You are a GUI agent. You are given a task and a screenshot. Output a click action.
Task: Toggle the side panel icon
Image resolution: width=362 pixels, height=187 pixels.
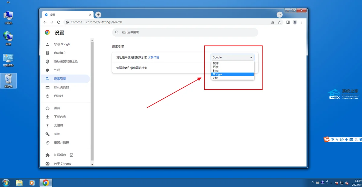click(x=288, y=22)
